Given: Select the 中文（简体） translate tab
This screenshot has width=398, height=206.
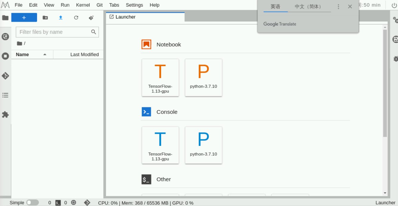Looking at the screenshot, I should (x=309, y=7).
